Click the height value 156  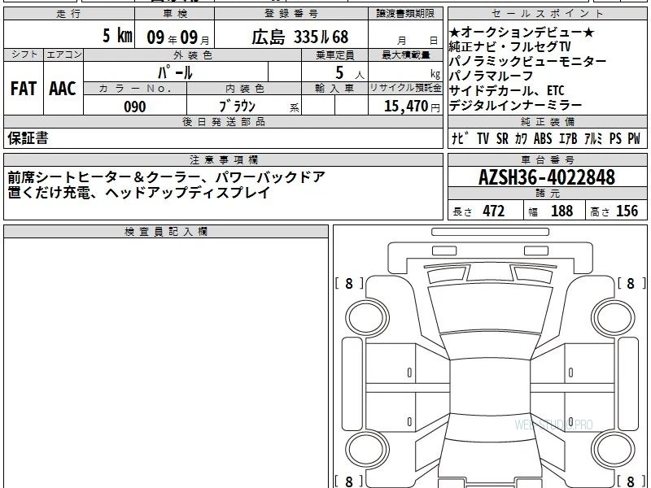tap(627, 211)
